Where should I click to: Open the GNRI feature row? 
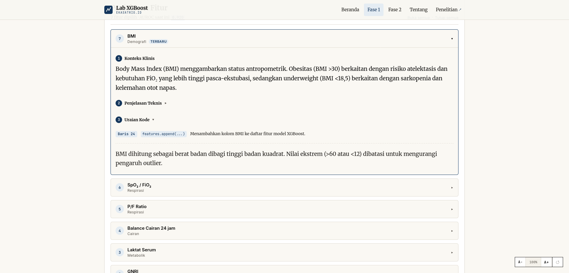coord(284,269)
